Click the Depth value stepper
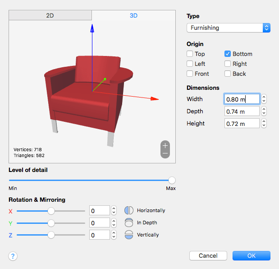Image resolution: width=279 pixels, height=269 pixels. click(264, 111)
